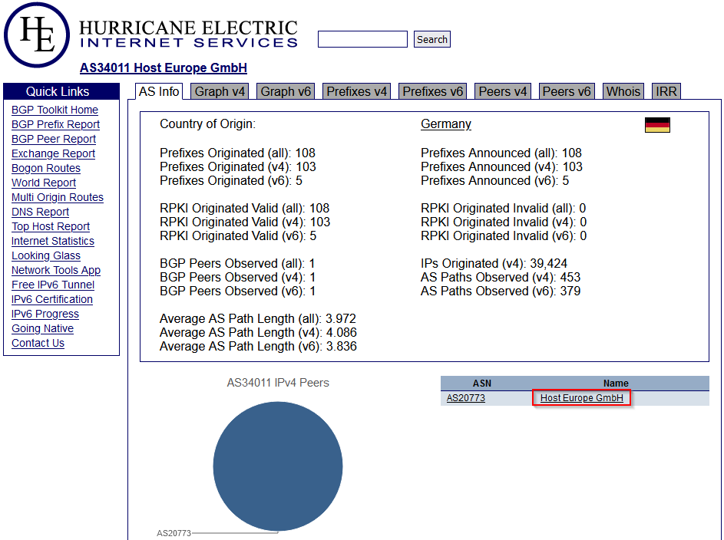Click the AS34011 IPv4 Peers chart title
This screenshot has width=724, height=540.
pyautogui.click(x=278, y=383)
